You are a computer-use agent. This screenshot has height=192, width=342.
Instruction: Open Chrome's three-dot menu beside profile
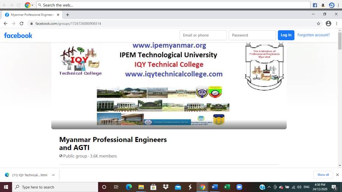[336, 23]
